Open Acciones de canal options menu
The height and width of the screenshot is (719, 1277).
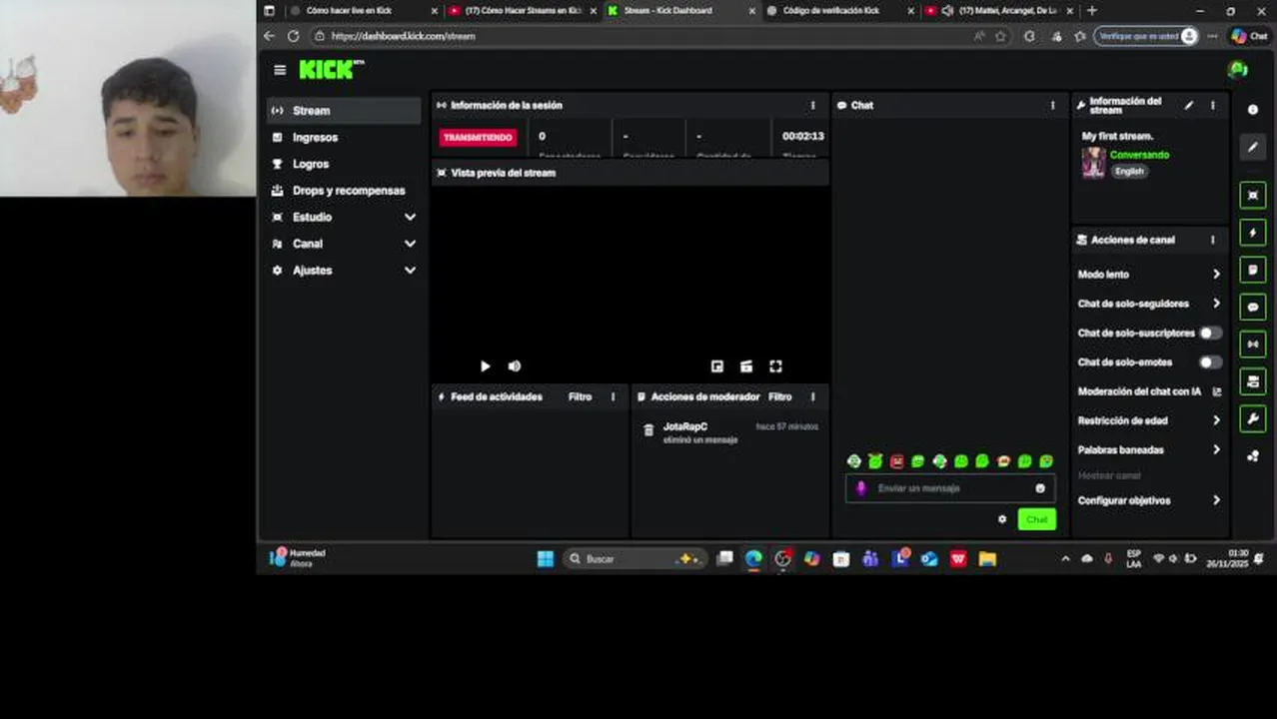1213,240
